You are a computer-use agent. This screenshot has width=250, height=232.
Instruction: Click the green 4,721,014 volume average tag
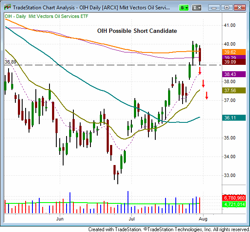tap(234, 204)
